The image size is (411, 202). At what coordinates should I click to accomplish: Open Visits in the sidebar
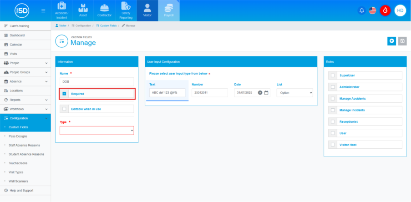click(x=25, y=54)
